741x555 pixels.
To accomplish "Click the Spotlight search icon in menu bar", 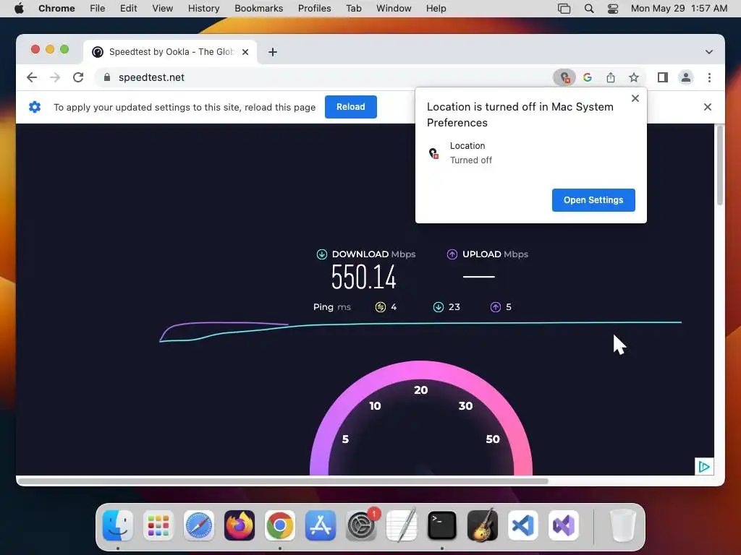I will tap(589, 9).
